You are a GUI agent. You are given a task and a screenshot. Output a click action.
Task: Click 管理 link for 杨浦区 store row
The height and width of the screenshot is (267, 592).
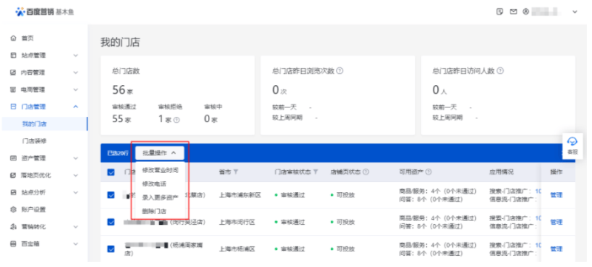(x=556, y=249)
